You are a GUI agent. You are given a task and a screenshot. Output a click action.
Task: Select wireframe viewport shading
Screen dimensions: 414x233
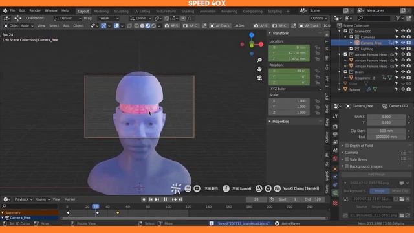(x=136, y=26)
